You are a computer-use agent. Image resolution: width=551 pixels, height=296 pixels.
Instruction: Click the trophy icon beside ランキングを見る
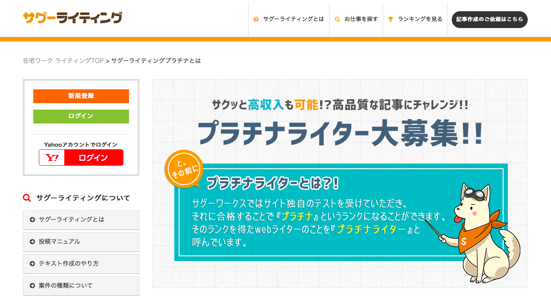(x=390, y=19)
